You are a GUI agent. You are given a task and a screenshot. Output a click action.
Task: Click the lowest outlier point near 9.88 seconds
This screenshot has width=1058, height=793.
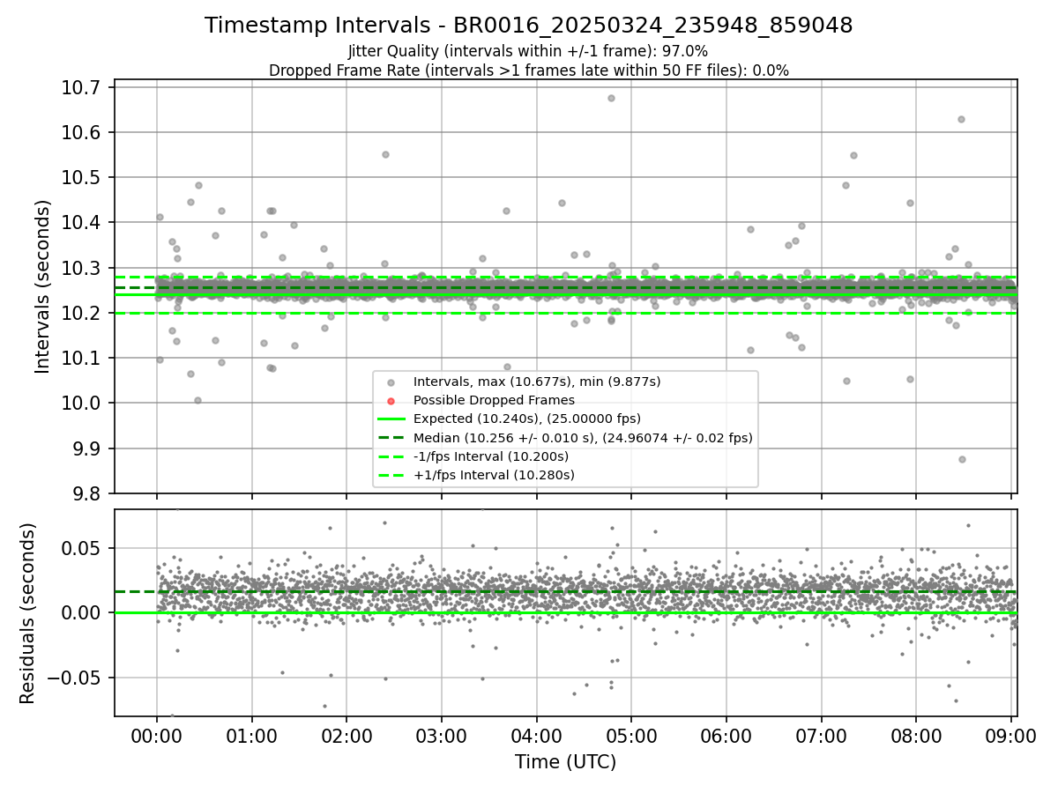pyautogui.click(x=962, y=459)
